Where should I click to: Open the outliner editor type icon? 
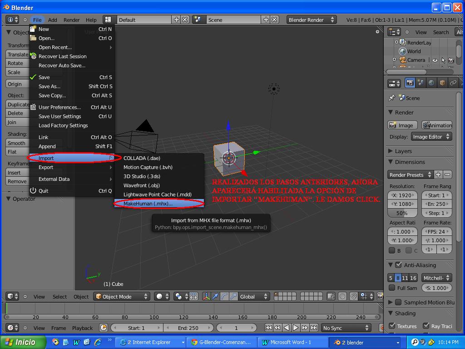395,32
